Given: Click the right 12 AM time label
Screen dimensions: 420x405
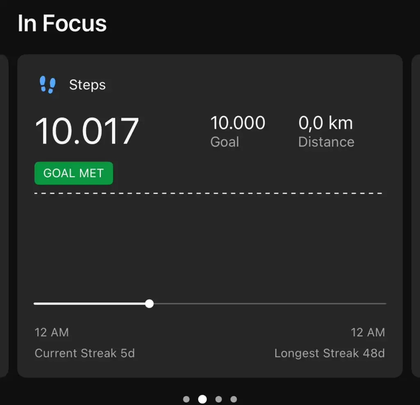Looking at the screenshot, I should click(x=368, y=332).
